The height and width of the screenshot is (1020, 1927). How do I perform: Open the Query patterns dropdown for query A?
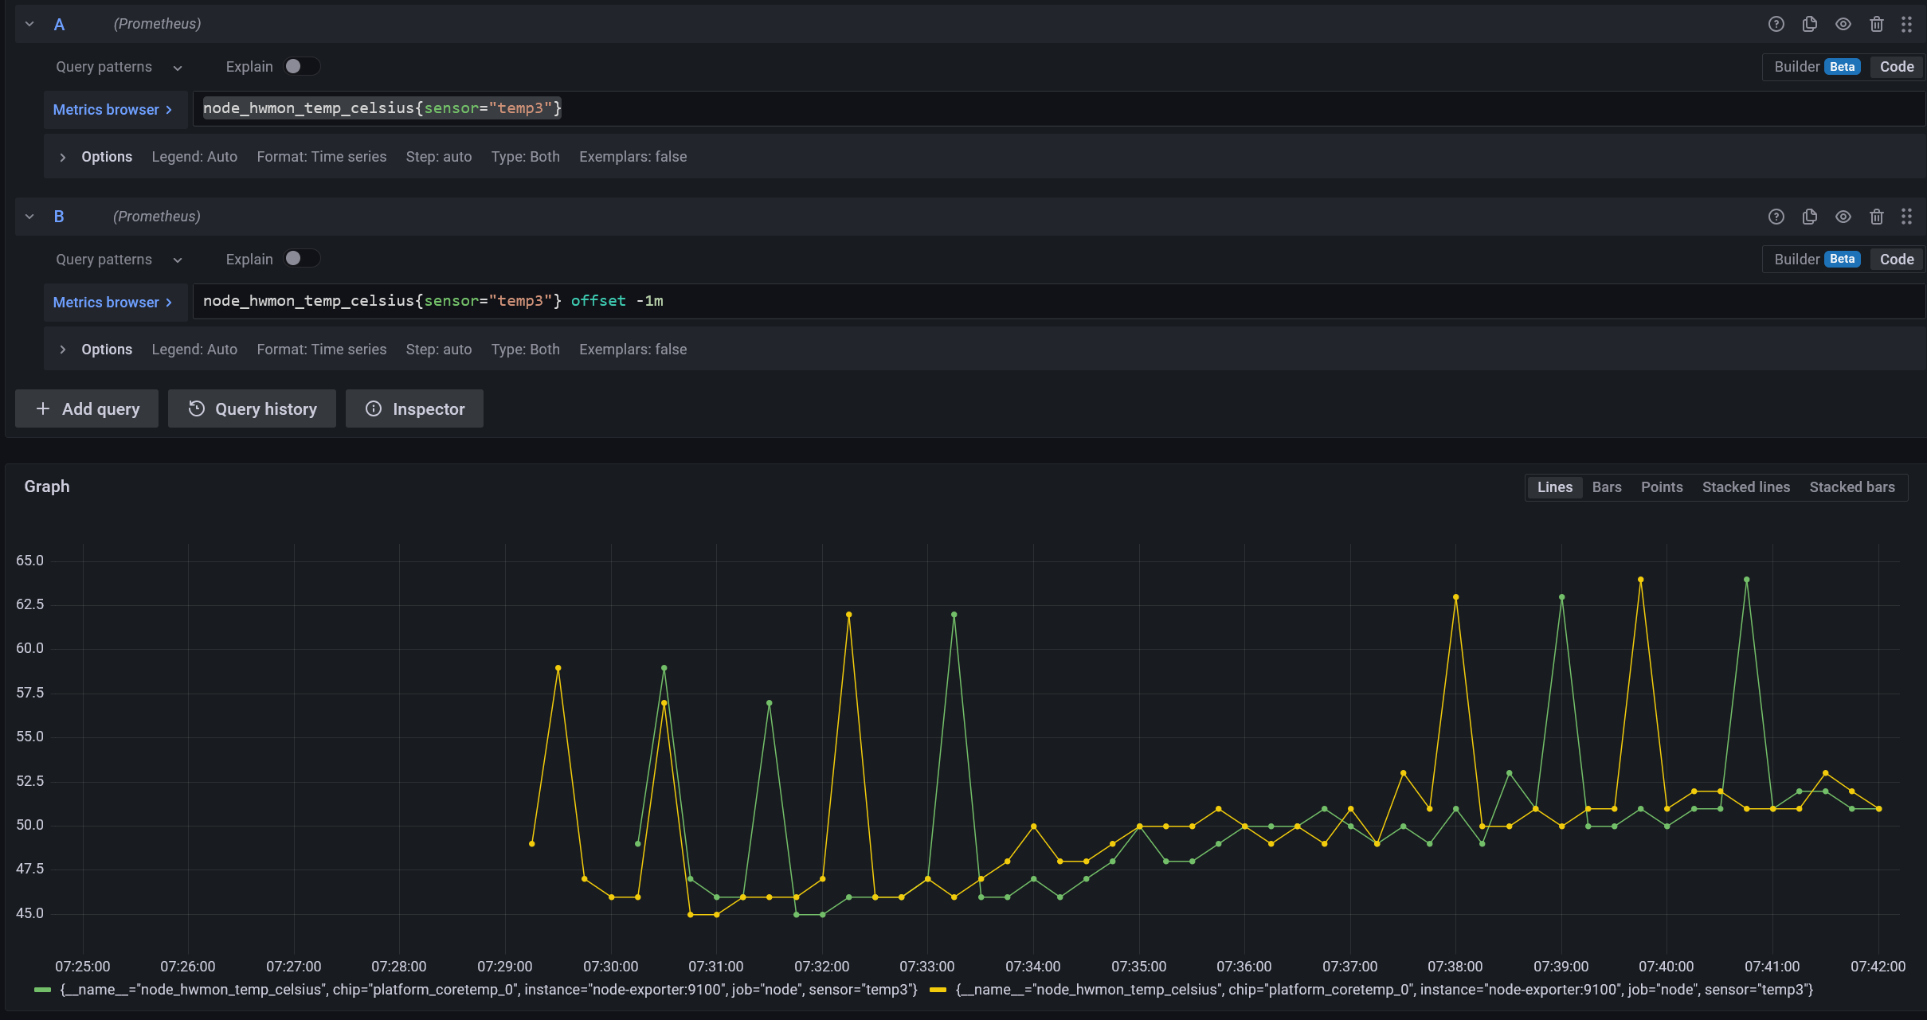click(117, 66)
